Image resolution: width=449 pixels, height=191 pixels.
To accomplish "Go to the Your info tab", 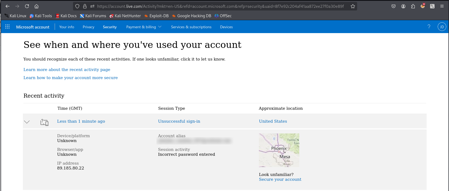I will click(x=67, y=27).
